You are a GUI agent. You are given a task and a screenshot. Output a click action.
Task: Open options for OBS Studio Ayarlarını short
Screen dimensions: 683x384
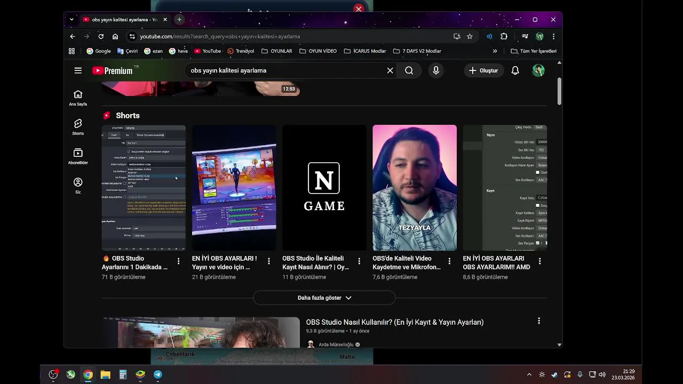pos(178,261)
